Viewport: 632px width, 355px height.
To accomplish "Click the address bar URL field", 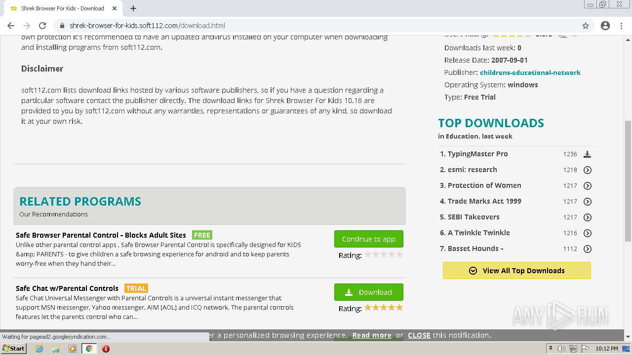I will point(316,26).
